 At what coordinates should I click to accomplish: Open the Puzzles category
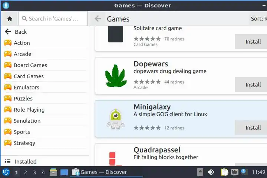(45, 98)
